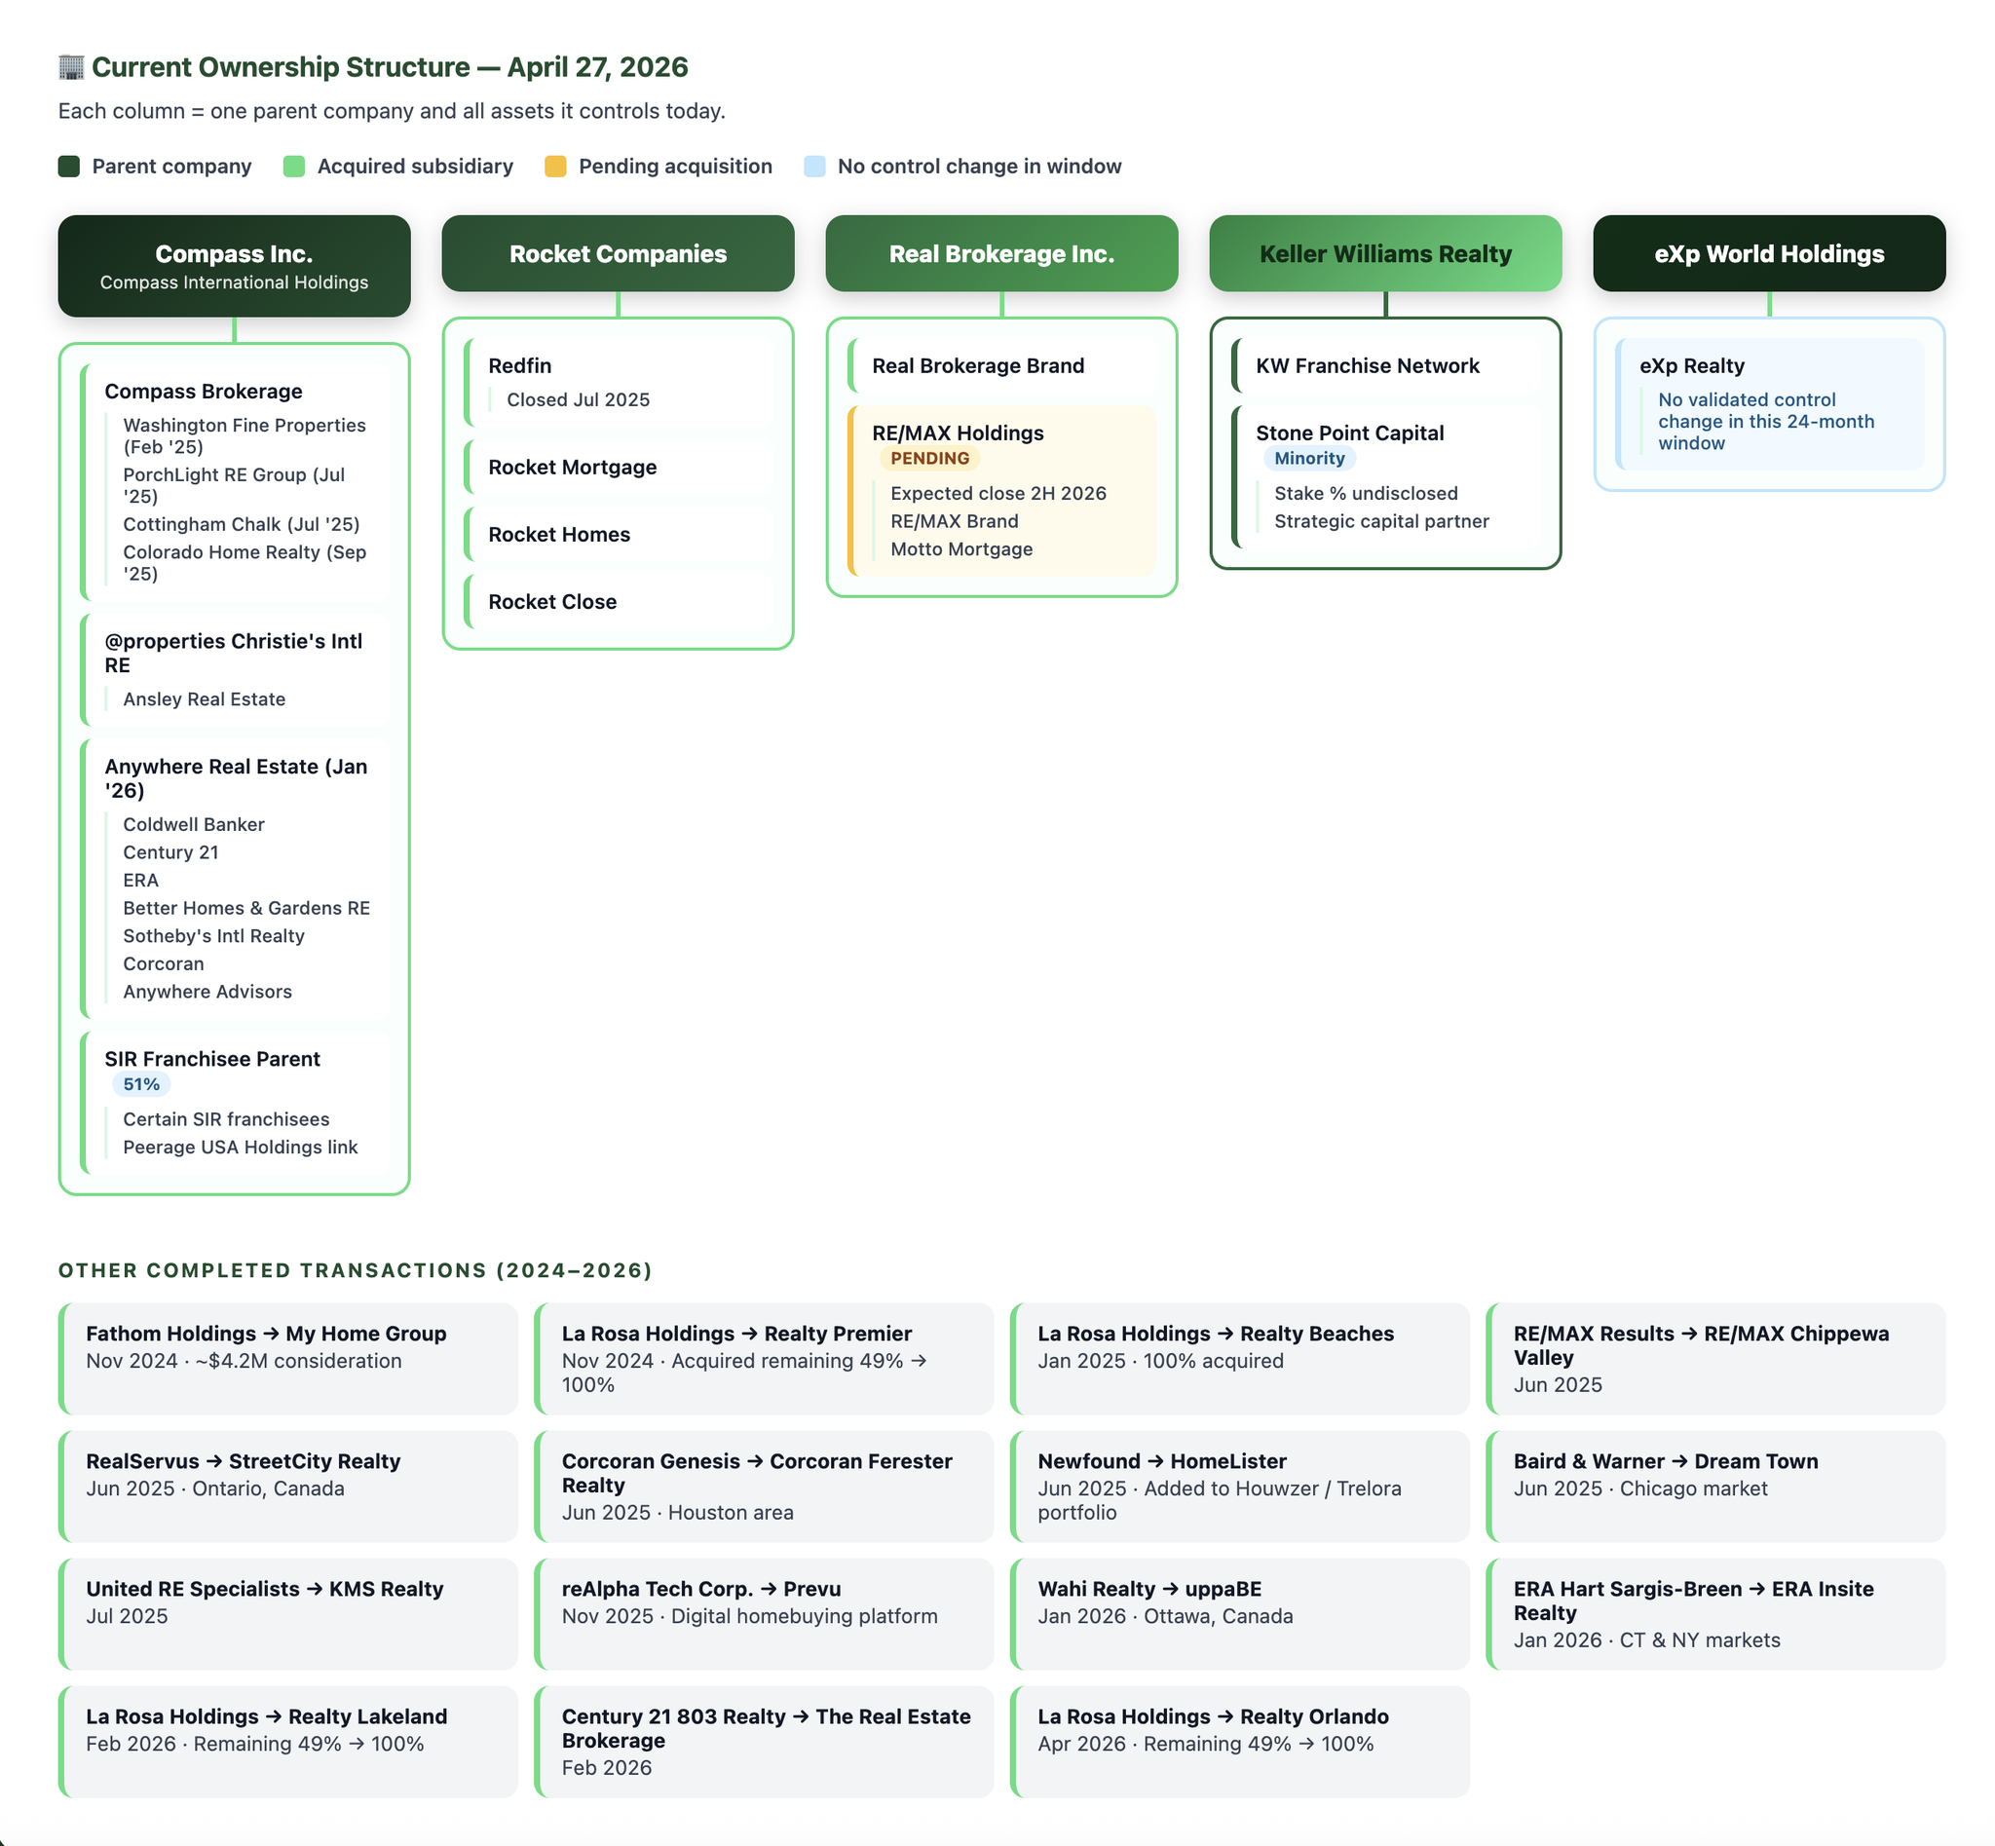Click the dark green Parent company swatch

(x=69, y=166)
